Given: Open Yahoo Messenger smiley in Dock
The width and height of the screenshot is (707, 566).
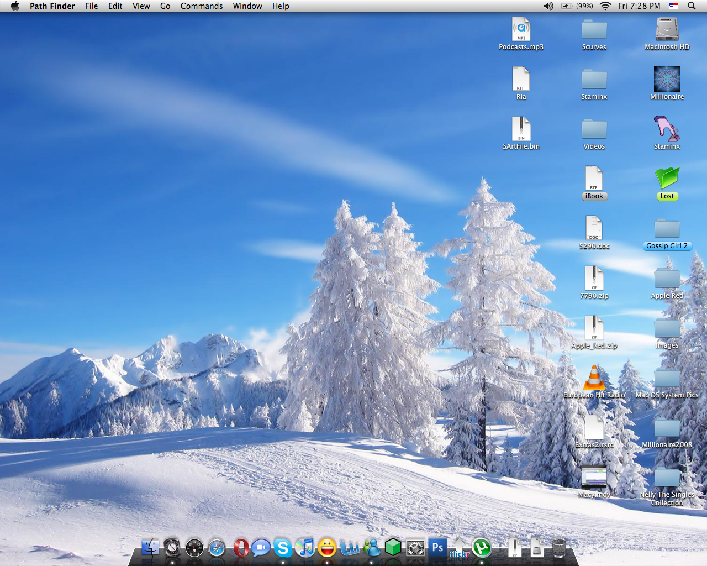Looking at the screenshot, I should click(327, 548).
